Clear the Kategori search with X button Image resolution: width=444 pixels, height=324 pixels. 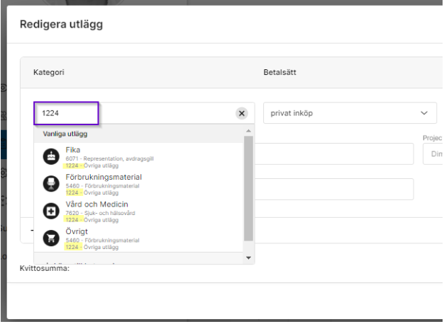click(x=241, y=113)
